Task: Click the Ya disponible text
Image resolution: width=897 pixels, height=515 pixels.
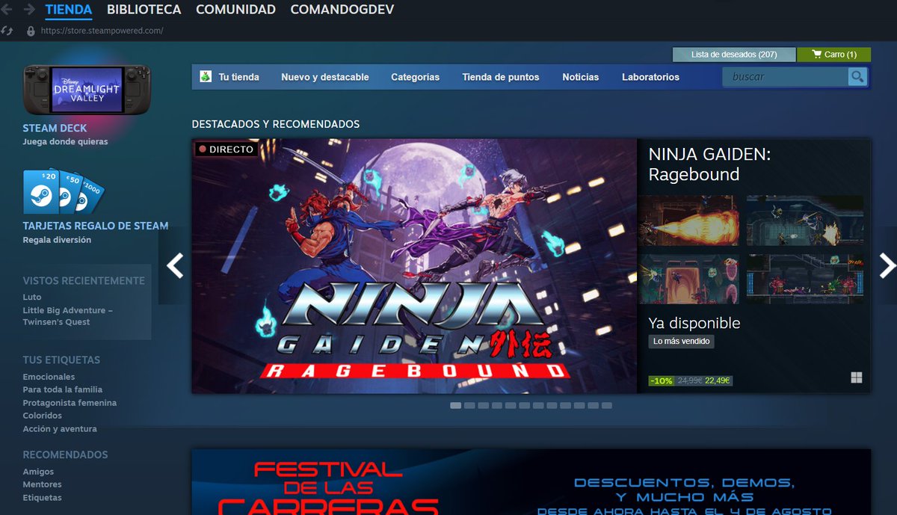Action: pos(694,323)
